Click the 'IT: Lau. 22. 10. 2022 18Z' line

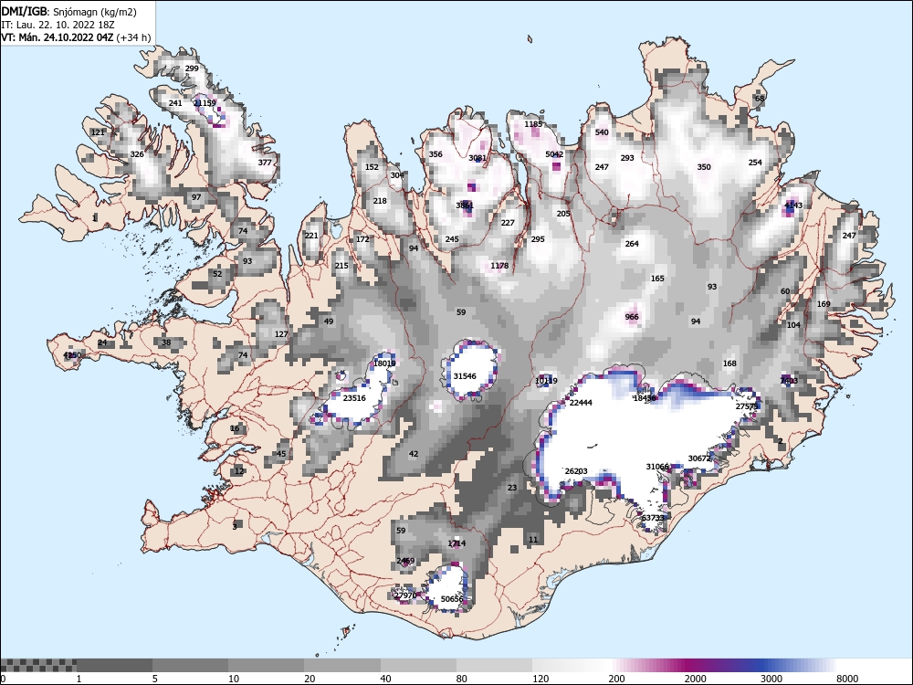pos(58,25)
